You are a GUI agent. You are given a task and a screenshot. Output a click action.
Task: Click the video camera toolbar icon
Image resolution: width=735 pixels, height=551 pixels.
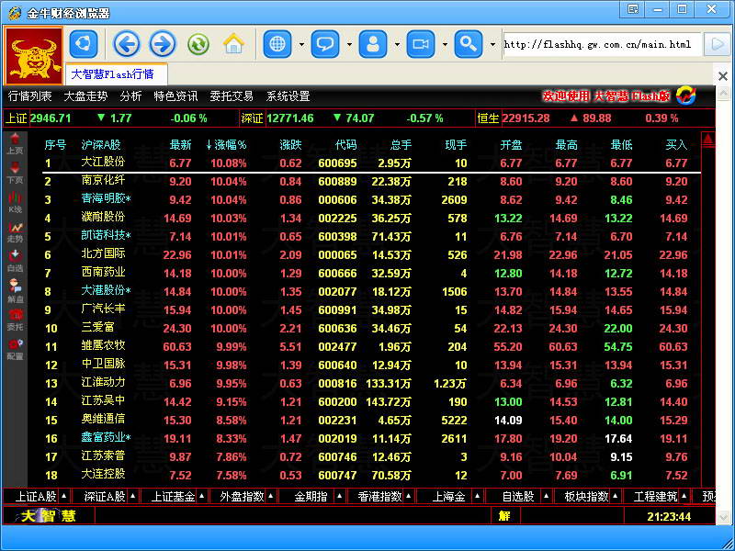coord(421,44)
